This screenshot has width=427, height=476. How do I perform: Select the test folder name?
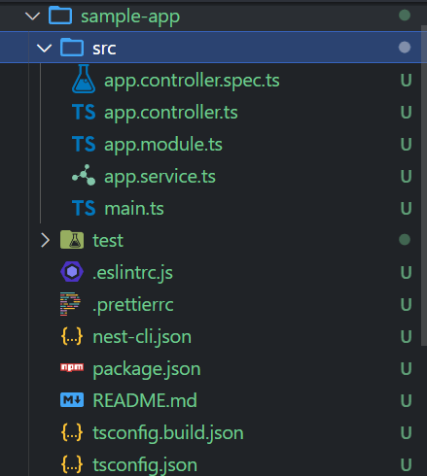[x=108, y=241]
